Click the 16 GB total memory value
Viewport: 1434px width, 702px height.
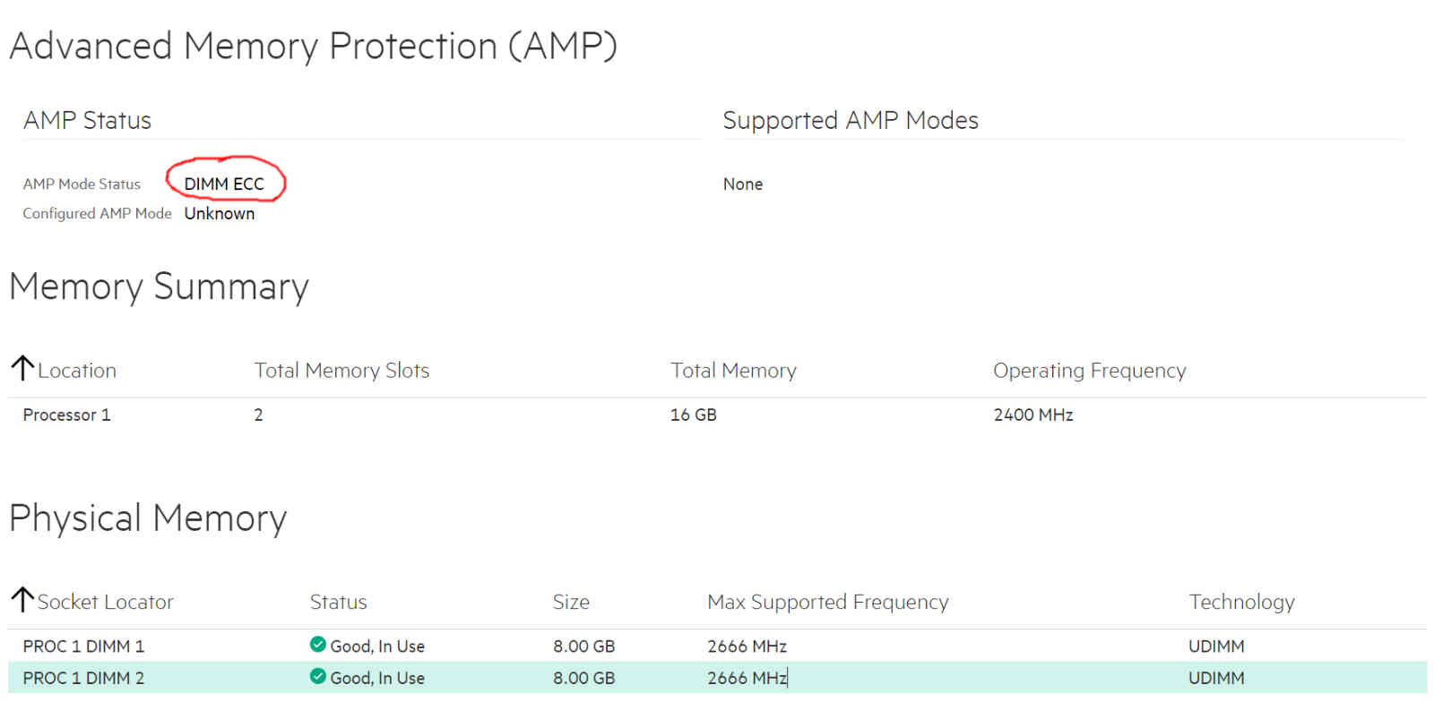point(694,415)
